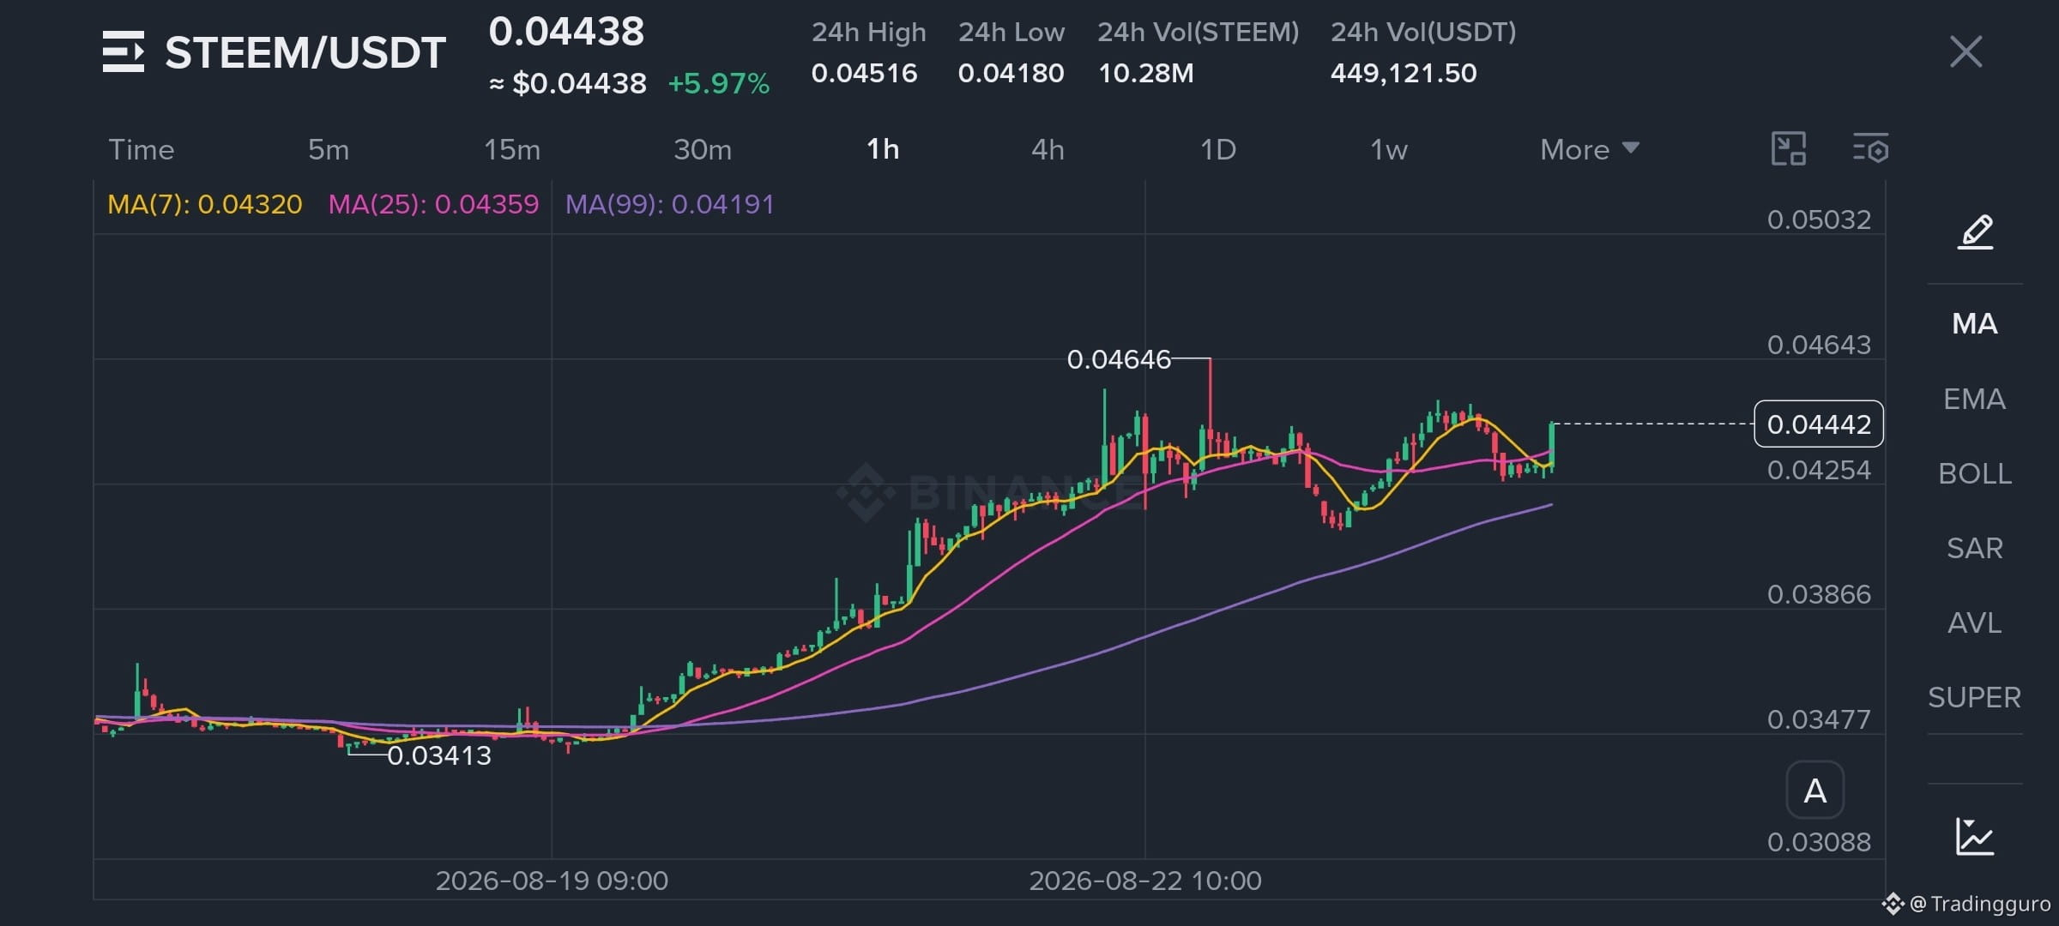Click the 2026-08-22 10:00 time axis label
The width and height of the screenshot is (2059, 926).
pyautogui.click(x=1145, y=881)
